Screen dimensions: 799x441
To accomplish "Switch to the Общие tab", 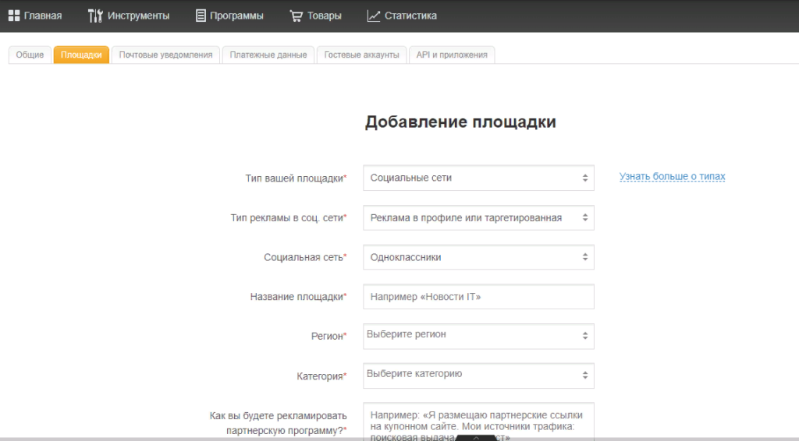I will [x=30, y=55].
